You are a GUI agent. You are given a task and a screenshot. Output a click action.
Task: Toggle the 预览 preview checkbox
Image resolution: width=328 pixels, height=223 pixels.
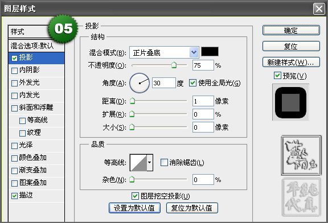pyautogui.click(x=277, y=76)
